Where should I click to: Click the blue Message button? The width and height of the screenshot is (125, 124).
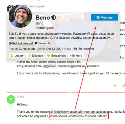(104, 18)
